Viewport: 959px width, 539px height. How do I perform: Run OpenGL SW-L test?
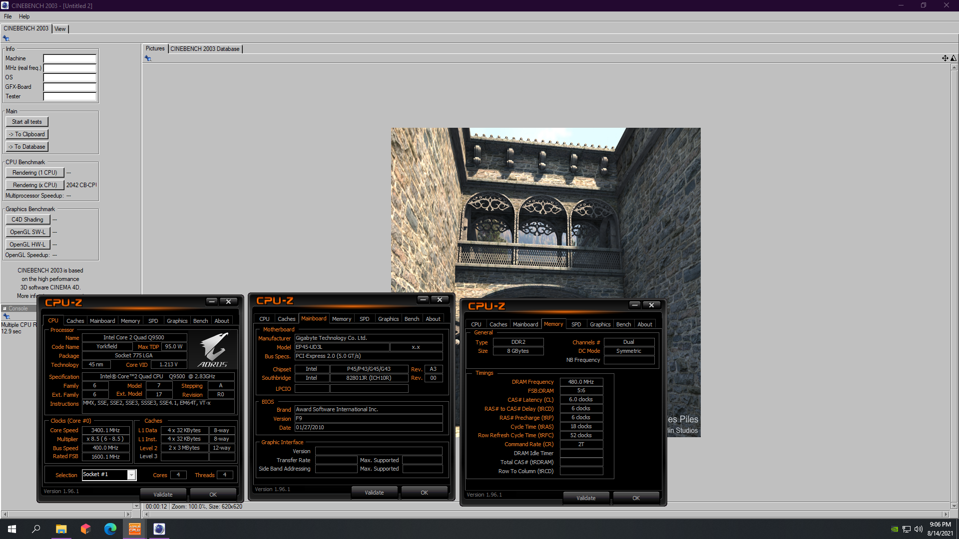(27, 232)
